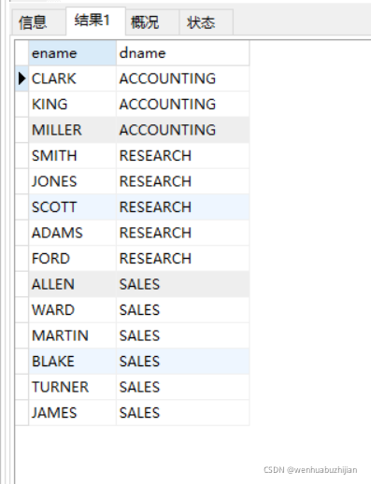Screen dimensions: 371x484
Task: Click the ACCOUNTING cell in CLARK row
Action: click(182, 78)
